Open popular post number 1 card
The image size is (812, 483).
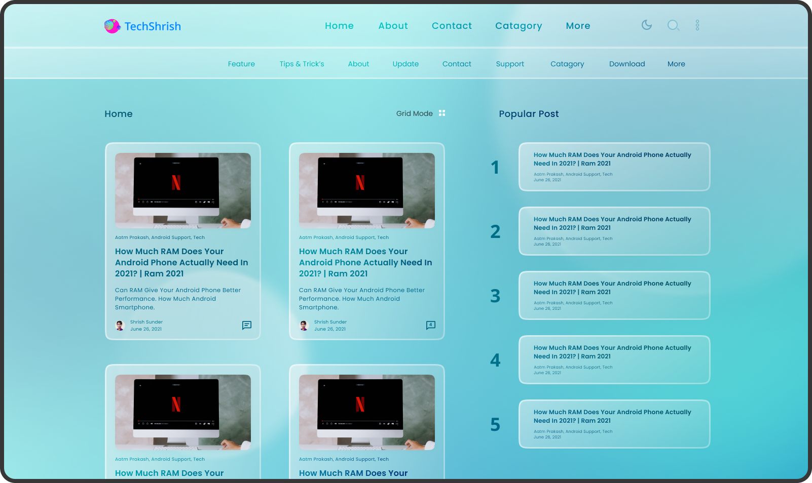pos(614,167)
